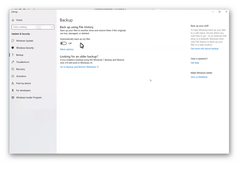The height and width of the screenshot is (185, 238).
Task: Focus the Find a setting search field
Action: click(33, 27)
